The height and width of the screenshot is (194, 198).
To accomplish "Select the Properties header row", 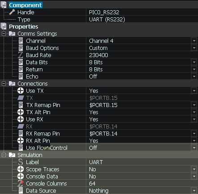I will [x=99, y=26].
